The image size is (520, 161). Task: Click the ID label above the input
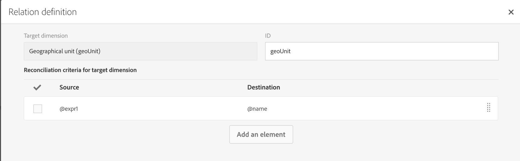point(268,36)
